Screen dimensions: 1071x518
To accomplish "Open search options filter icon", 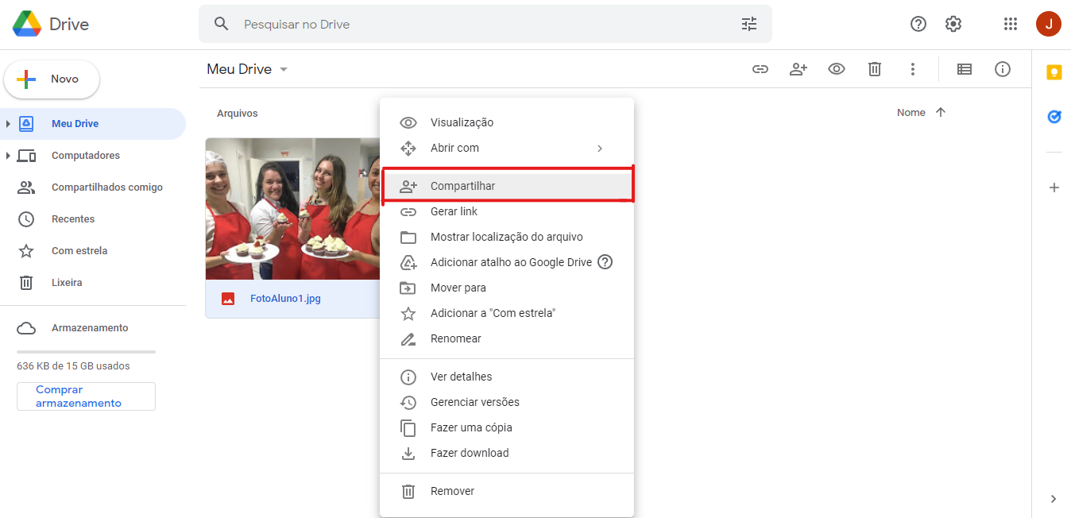I will tap(749, 24).
